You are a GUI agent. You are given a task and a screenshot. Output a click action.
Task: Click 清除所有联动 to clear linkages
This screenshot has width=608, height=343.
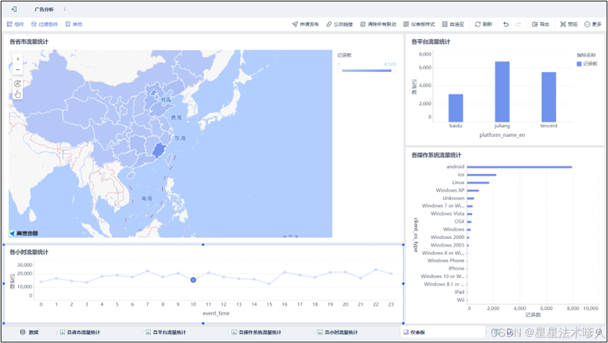(x=378, y=24)
